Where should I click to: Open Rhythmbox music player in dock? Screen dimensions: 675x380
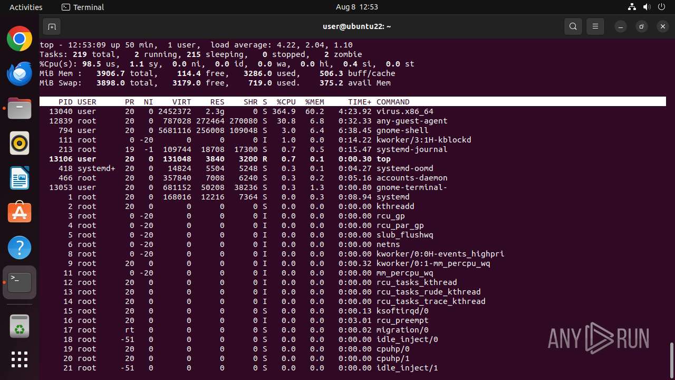pyautogui.click(x=20, y=143)
